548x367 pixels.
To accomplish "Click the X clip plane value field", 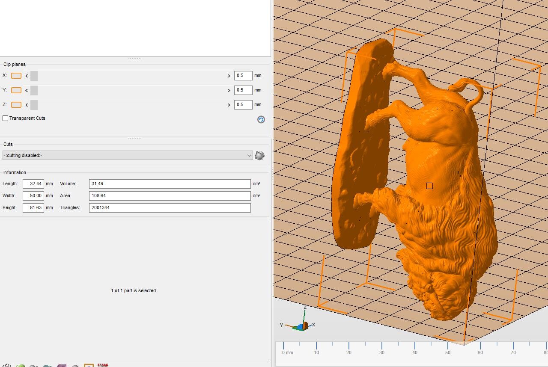I will click(x=243, y=76).
